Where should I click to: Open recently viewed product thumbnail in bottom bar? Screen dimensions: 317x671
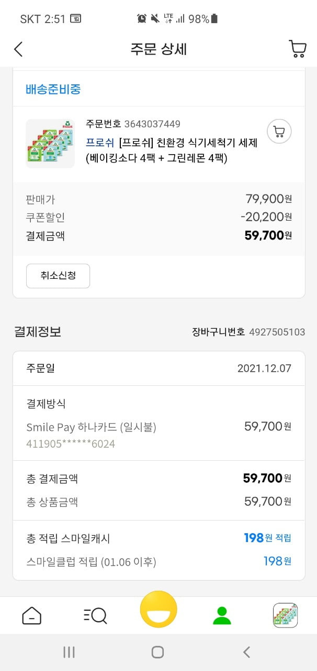[x=285, y=615]
